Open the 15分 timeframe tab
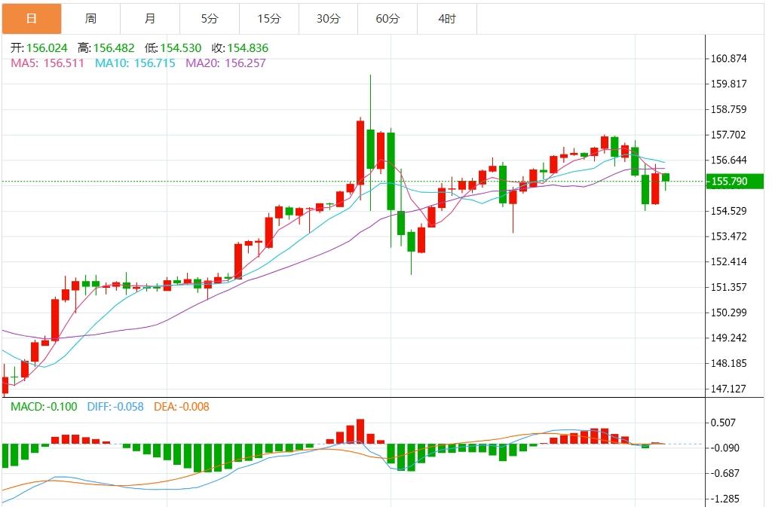772x507 pixels. coord(269,19)
